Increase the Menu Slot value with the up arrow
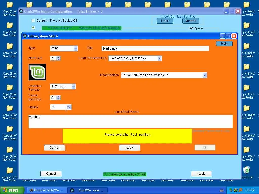Image resolution: width=259 pixels, height=194 pixels. pos(58,57)
